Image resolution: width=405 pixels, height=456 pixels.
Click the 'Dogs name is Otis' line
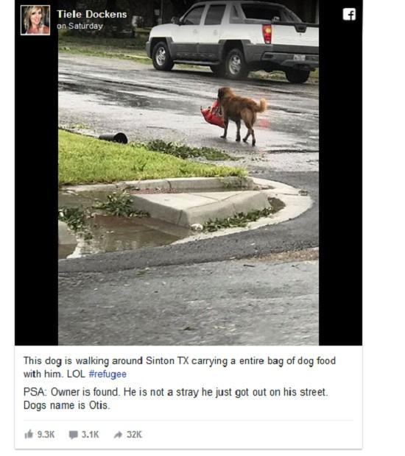pos(67,405)
